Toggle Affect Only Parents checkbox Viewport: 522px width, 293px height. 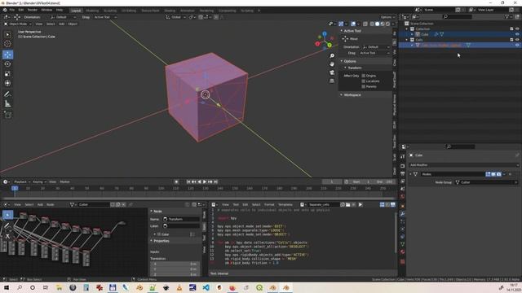(364, 86)
